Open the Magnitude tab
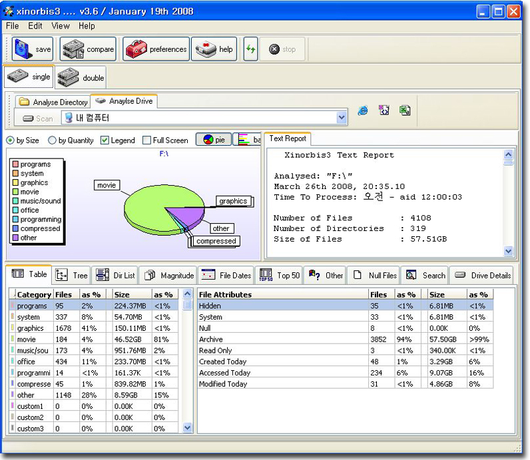Image resolution: width=530 pixels, height=460 pixels. tap(168, 276)
